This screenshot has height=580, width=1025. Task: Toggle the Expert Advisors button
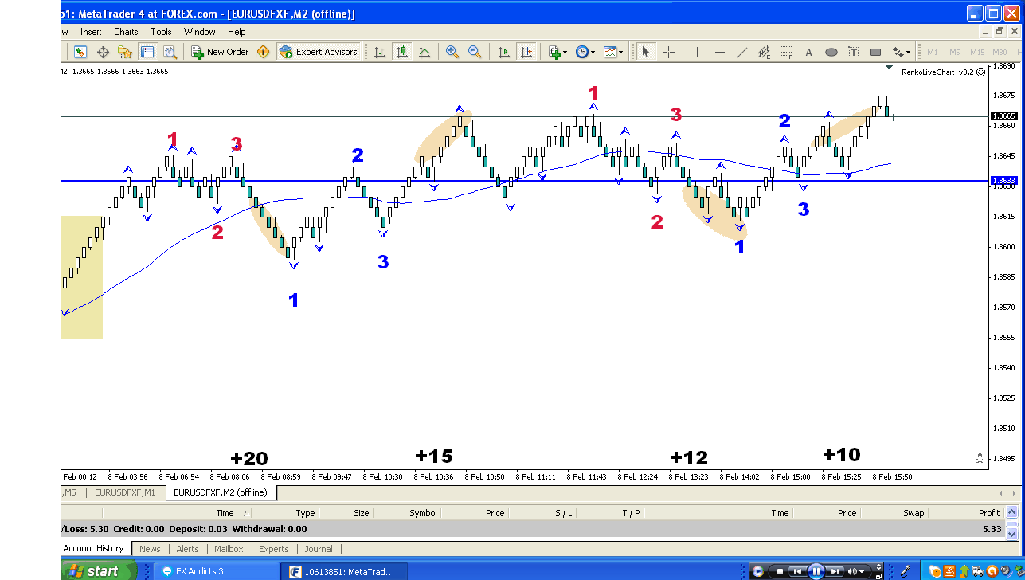319,52
